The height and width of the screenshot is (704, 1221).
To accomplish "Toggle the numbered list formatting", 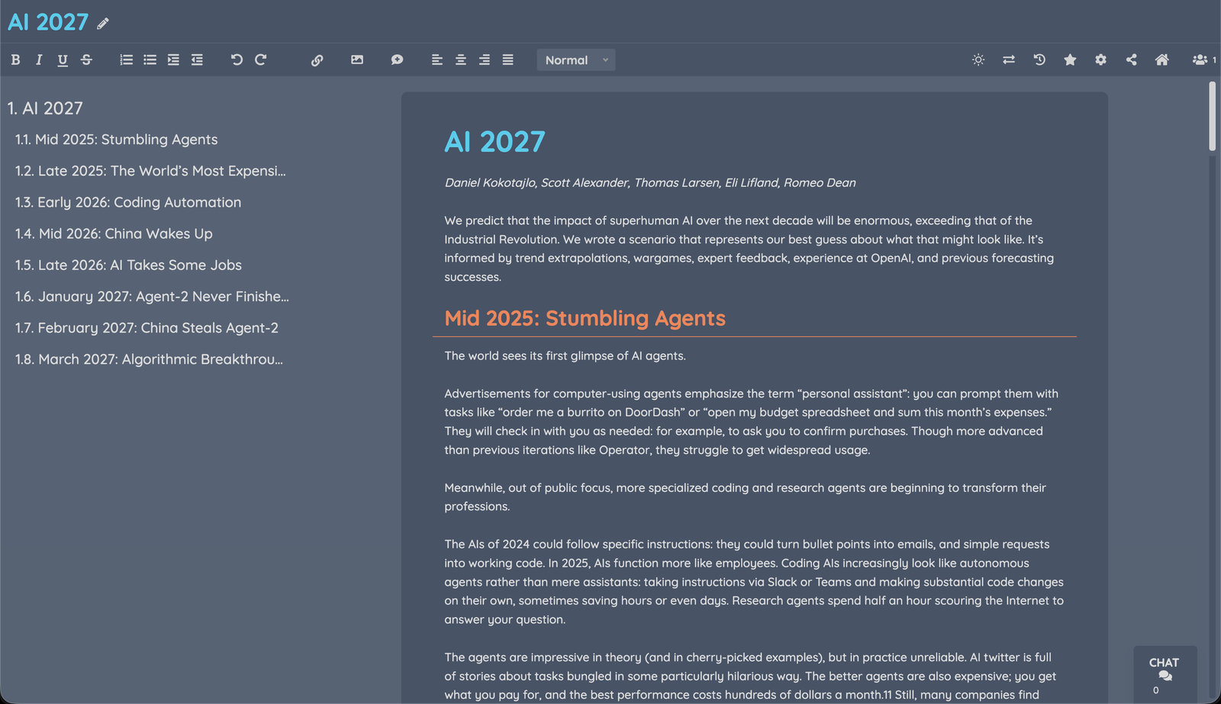I will (126, 59).
